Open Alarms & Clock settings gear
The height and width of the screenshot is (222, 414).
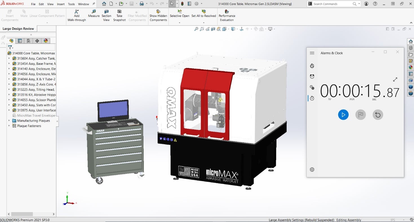point(312,170)
